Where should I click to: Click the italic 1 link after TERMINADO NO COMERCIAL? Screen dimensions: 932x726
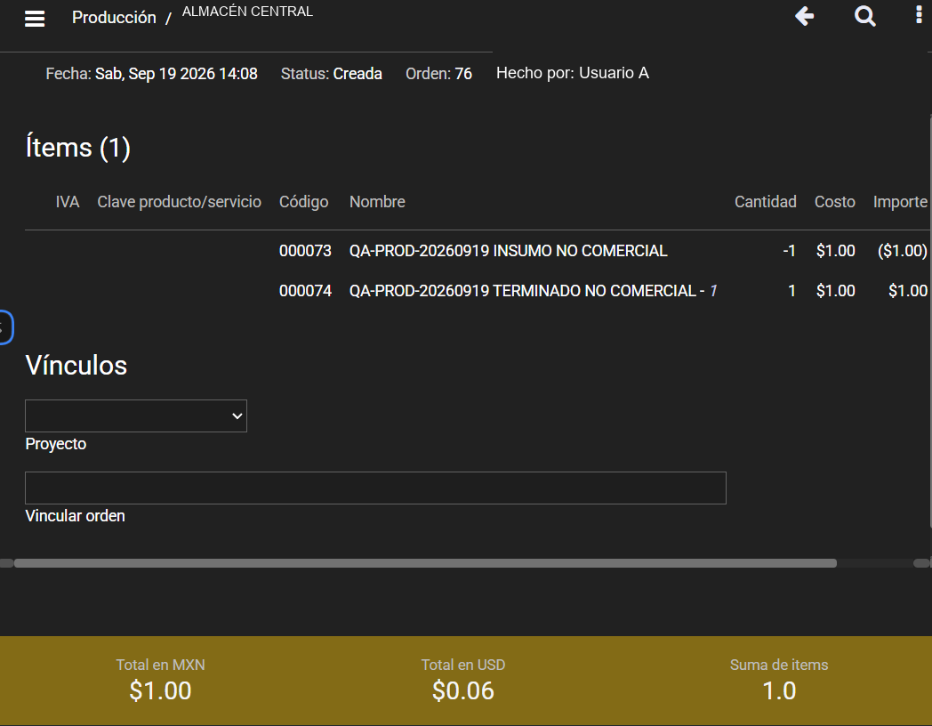click(713, 291)
